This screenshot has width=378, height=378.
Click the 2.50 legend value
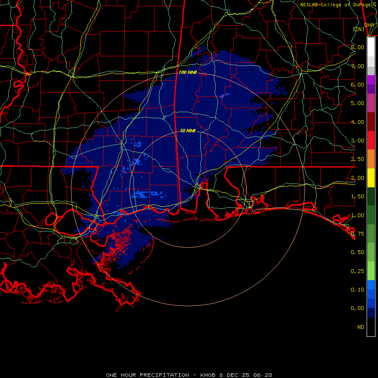[x=357, y=159]
